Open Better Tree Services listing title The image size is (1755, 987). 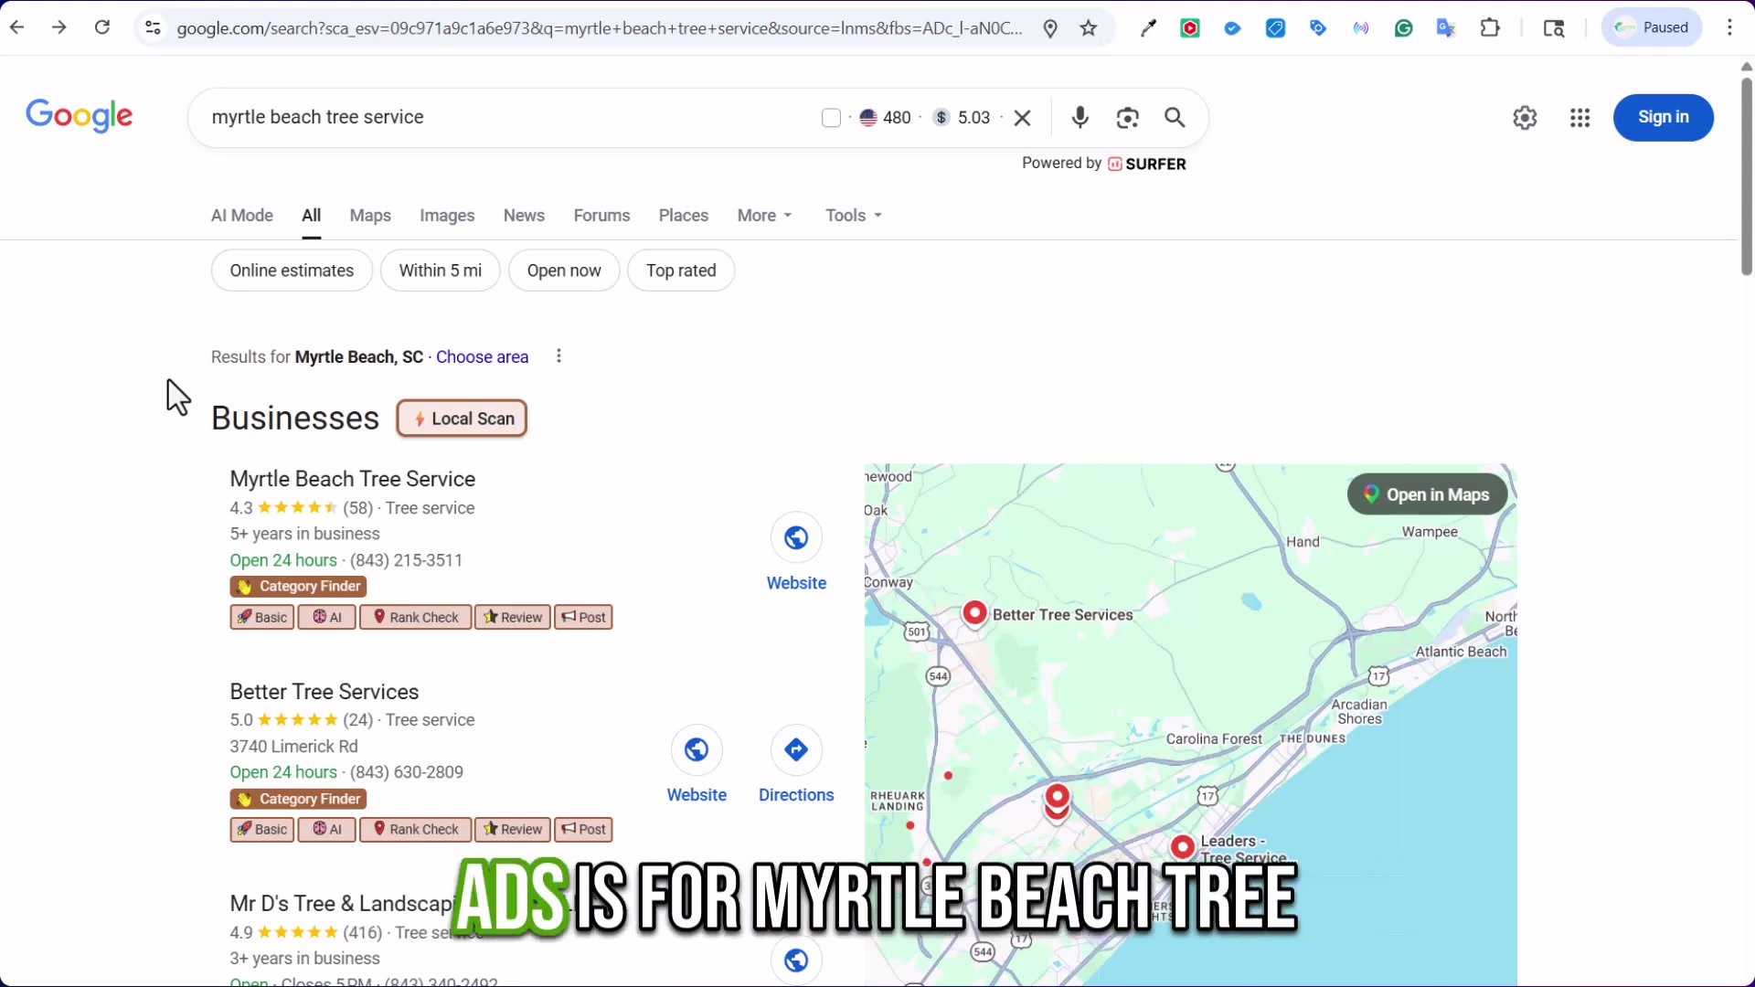click(x=324, y=692)
